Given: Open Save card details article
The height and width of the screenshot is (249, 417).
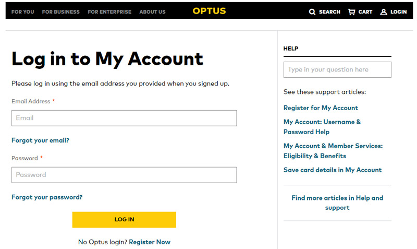Looking at the screenshot, I should point(333,170).
